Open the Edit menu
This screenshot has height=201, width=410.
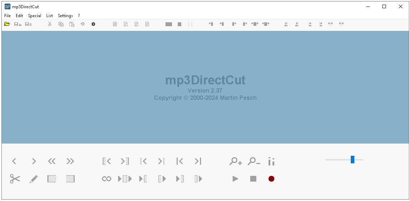coord(19,16)
